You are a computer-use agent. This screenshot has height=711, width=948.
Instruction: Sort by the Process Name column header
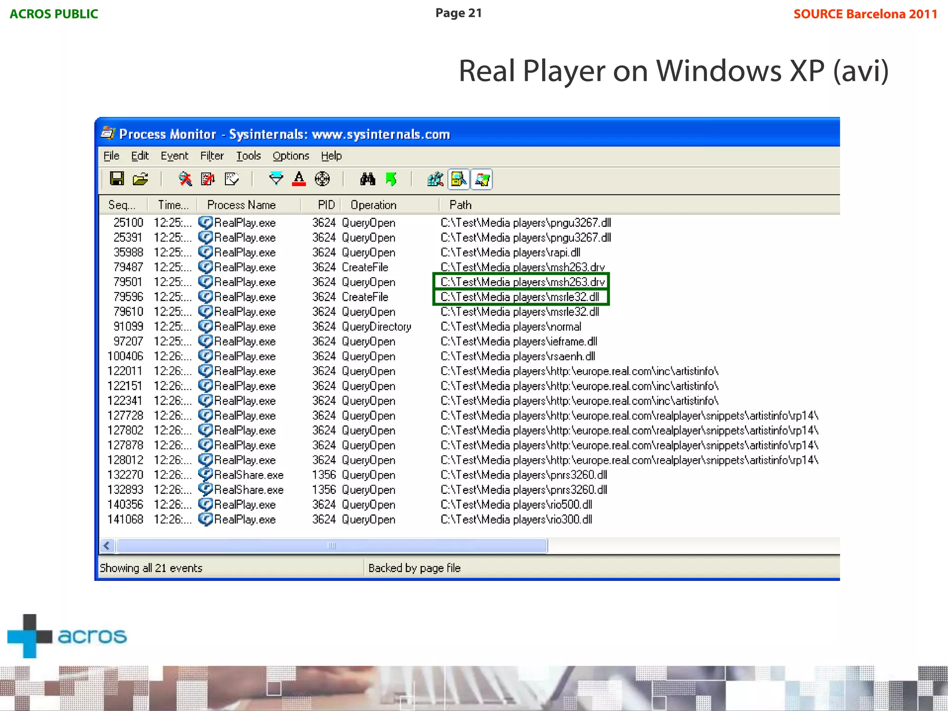[x=249, y=205]
